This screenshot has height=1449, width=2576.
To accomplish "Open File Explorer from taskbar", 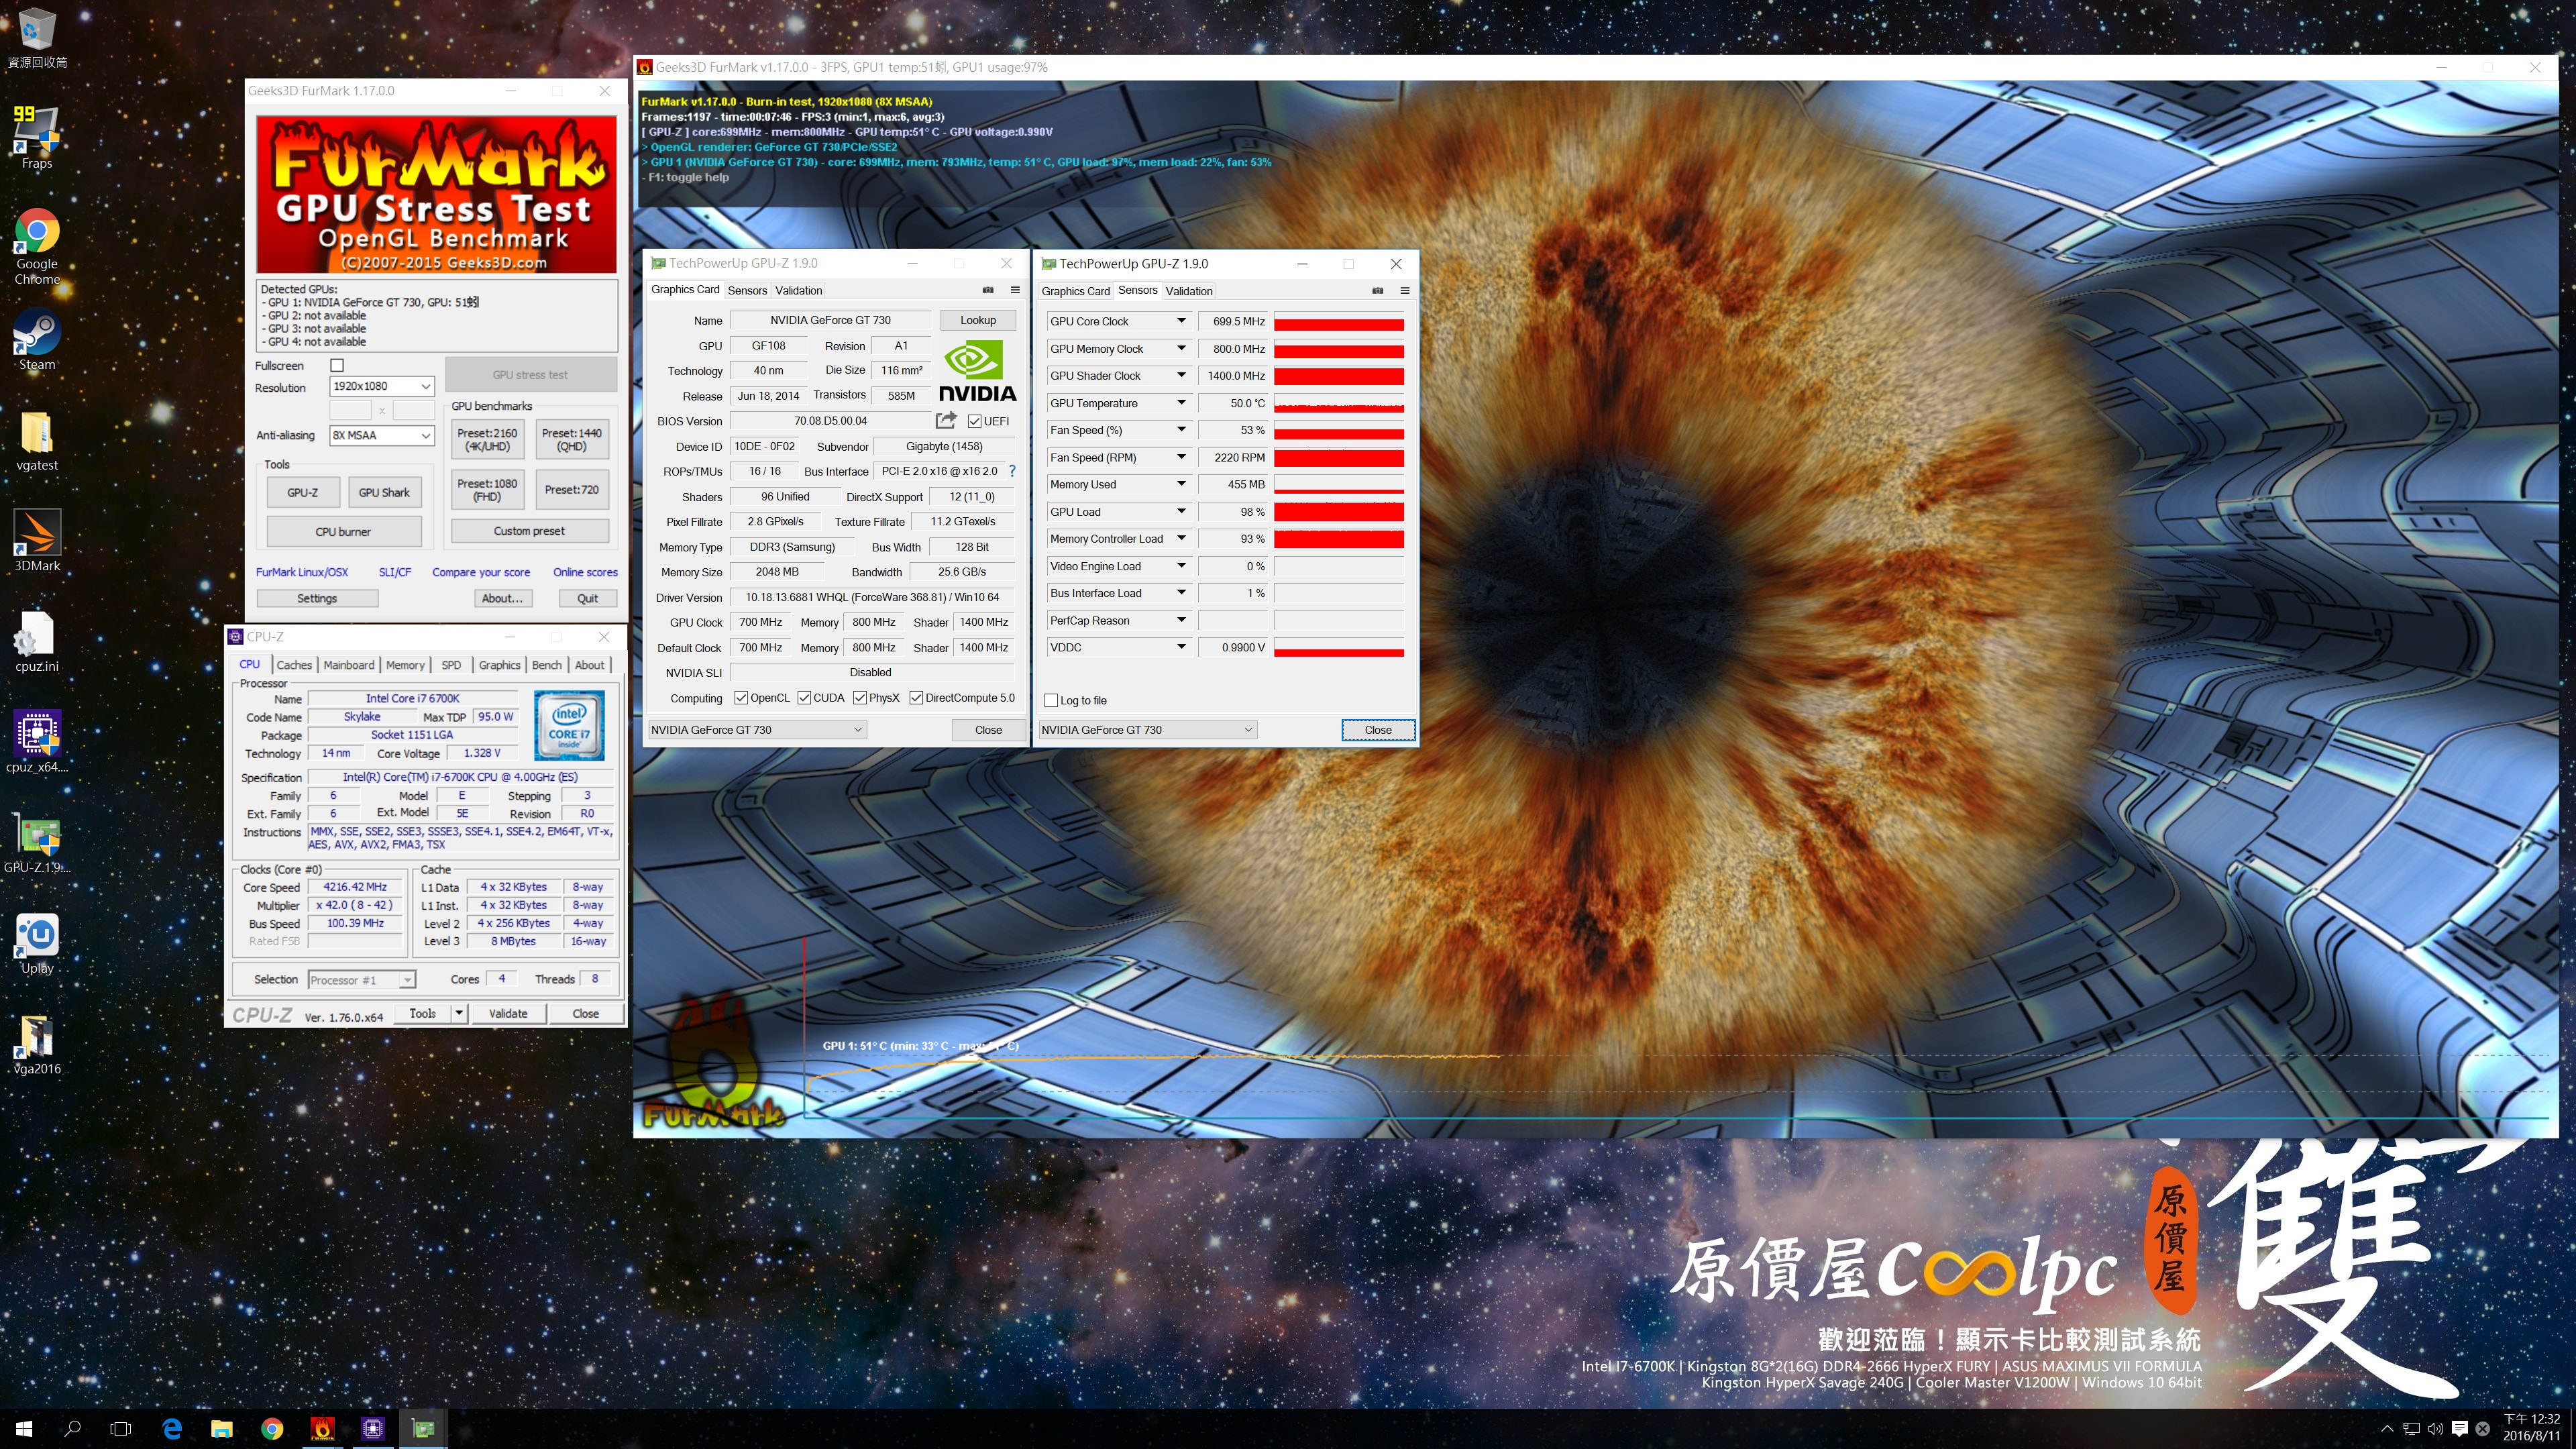I will (222, 1429).
